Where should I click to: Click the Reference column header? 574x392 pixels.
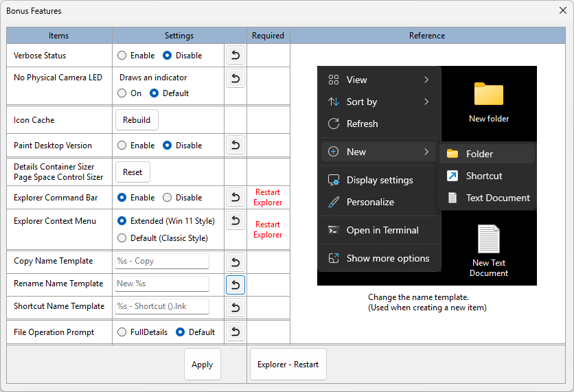[428, 36]
